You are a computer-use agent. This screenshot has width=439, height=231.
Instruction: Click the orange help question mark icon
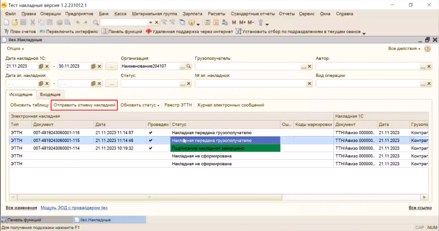point(427,49)
